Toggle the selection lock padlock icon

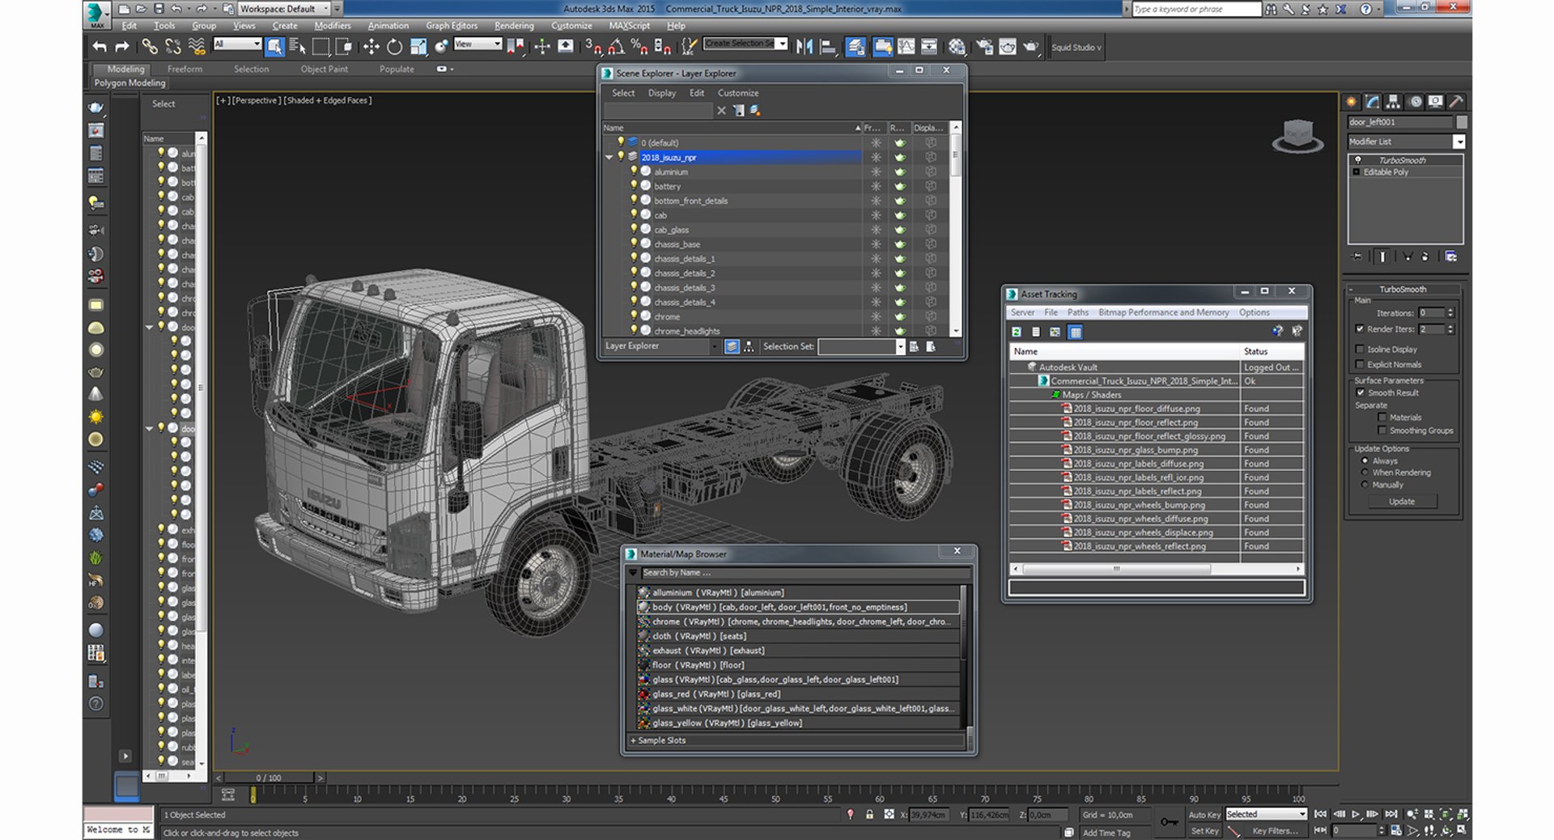tap(869, 815)
